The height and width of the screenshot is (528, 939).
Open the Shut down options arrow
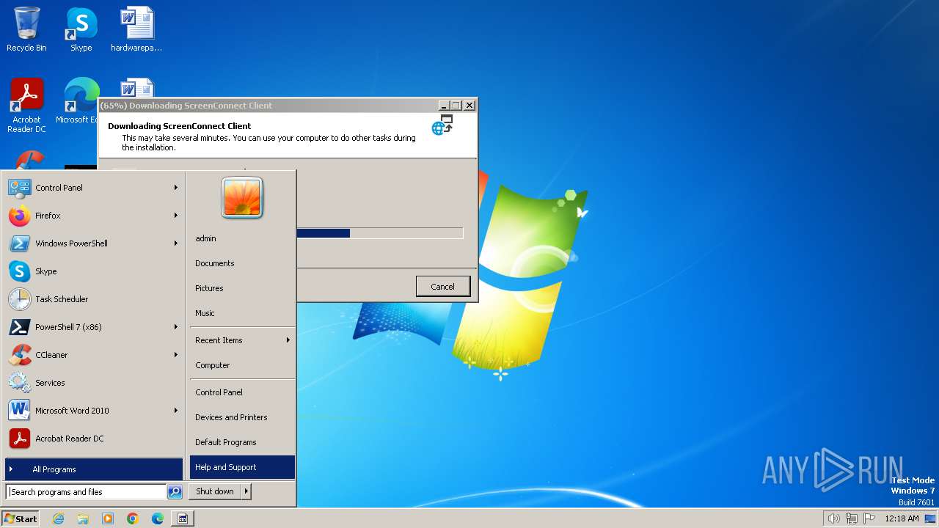246,491
